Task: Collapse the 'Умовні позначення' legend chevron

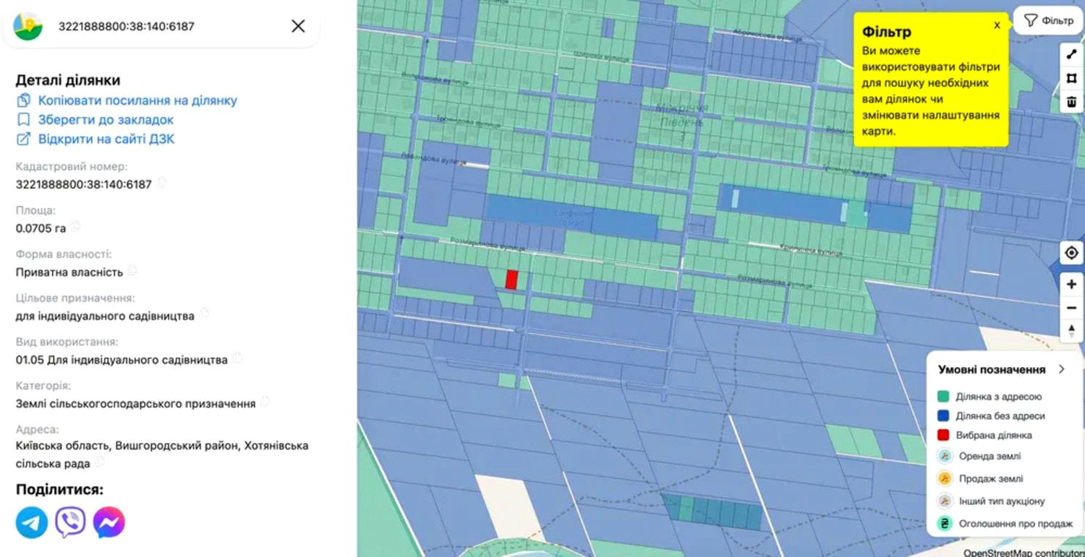Action: (1061, 369)
